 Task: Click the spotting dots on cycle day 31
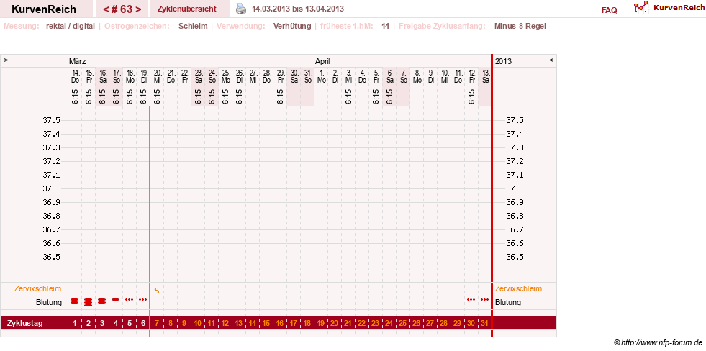pyautogui.click(x=485, y=299)
